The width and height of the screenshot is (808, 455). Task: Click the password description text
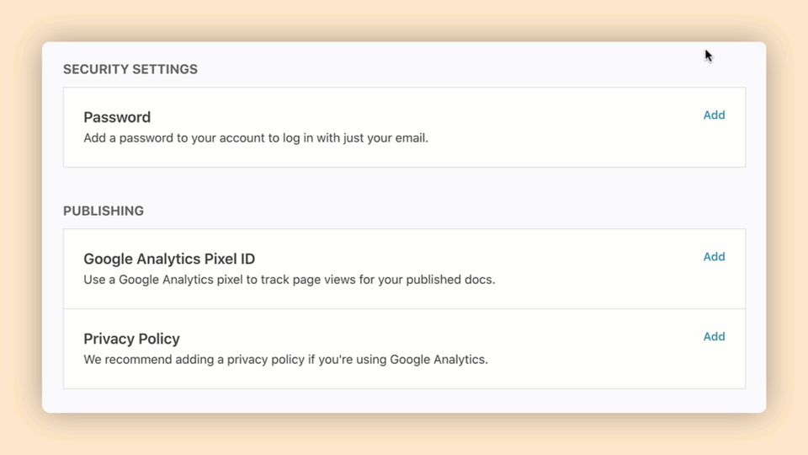[x=256, y=137]
